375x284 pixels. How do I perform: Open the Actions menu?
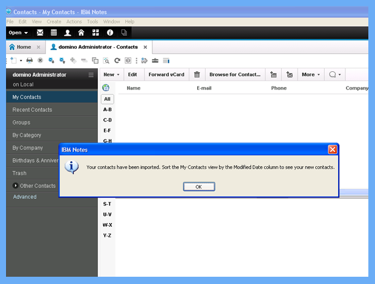[74, 22]
